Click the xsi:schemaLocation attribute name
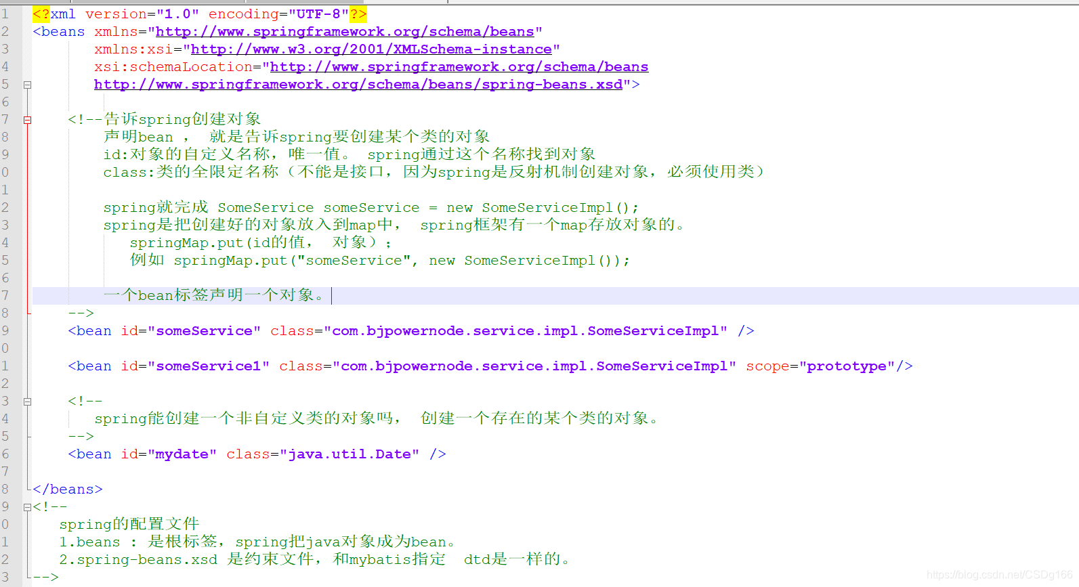Image resolution: width=1079 pixels, height=587 pixels. pos(173,67)
